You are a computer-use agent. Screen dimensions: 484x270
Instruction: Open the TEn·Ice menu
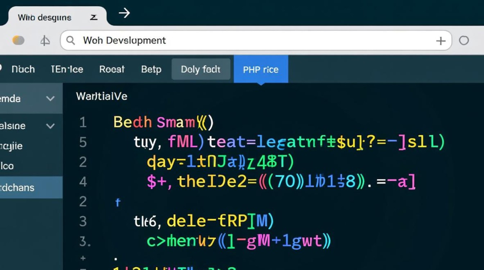click(x=67, y=69)
